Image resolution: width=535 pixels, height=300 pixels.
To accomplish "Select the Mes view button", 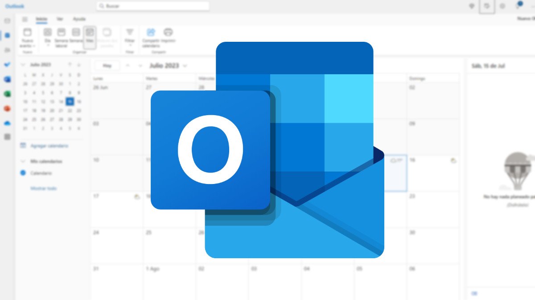I will pyautogui.click(x=90, y=37).
